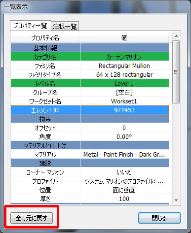Select the 64 x 128 rectangular value

coord(124,74)
